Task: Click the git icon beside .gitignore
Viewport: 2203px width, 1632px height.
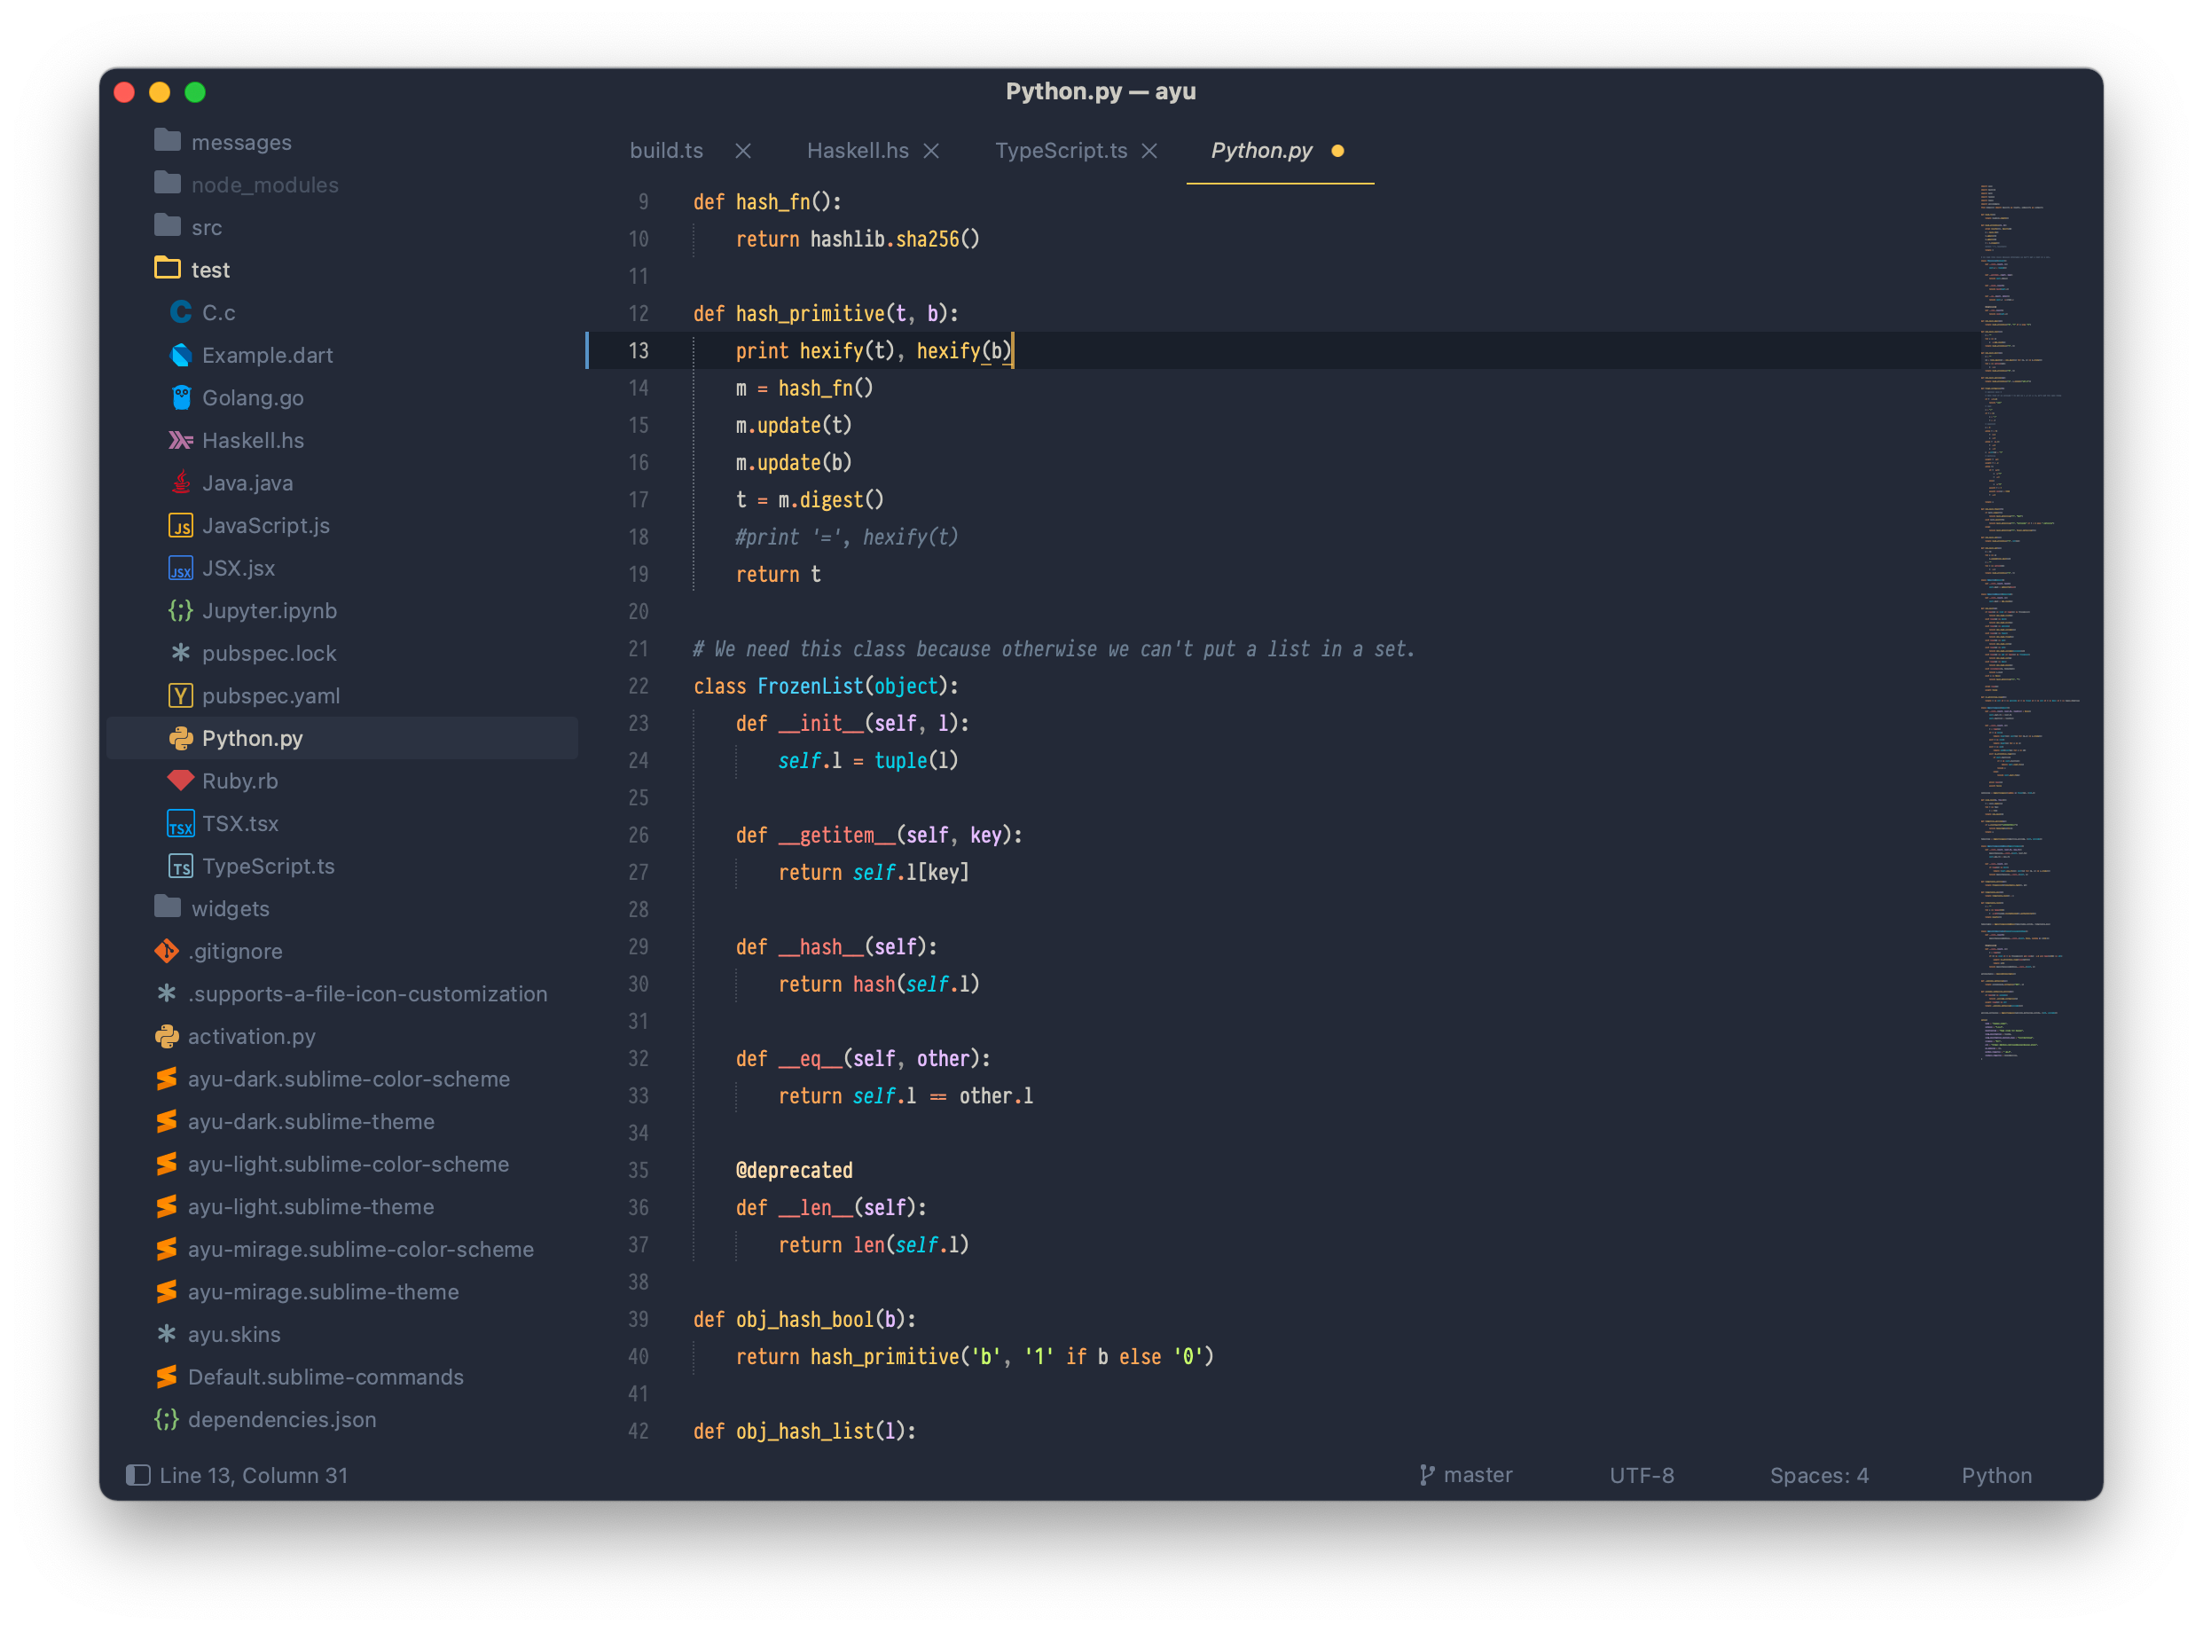Action: (166, 952)
